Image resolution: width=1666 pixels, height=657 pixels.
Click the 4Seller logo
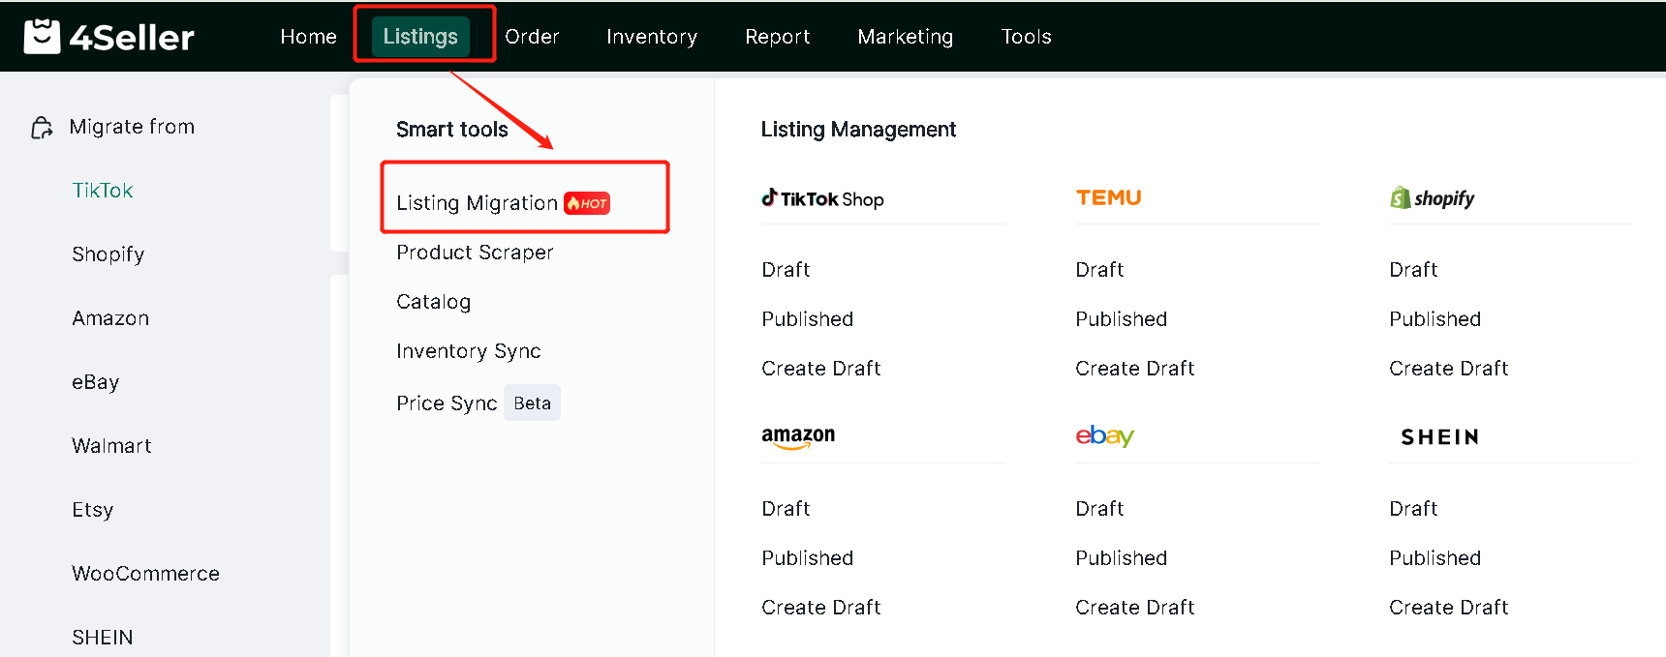pos(108,37)
